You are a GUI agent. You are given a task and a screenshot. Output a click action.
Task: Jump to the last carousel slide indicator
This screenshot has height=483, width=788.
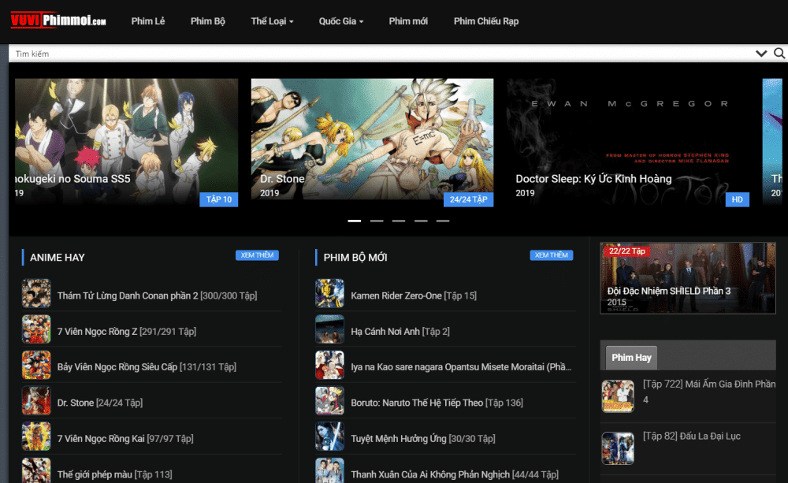click(443, 221)
